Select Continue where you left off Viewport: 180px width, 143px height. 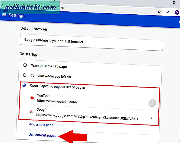coord(25,75)
